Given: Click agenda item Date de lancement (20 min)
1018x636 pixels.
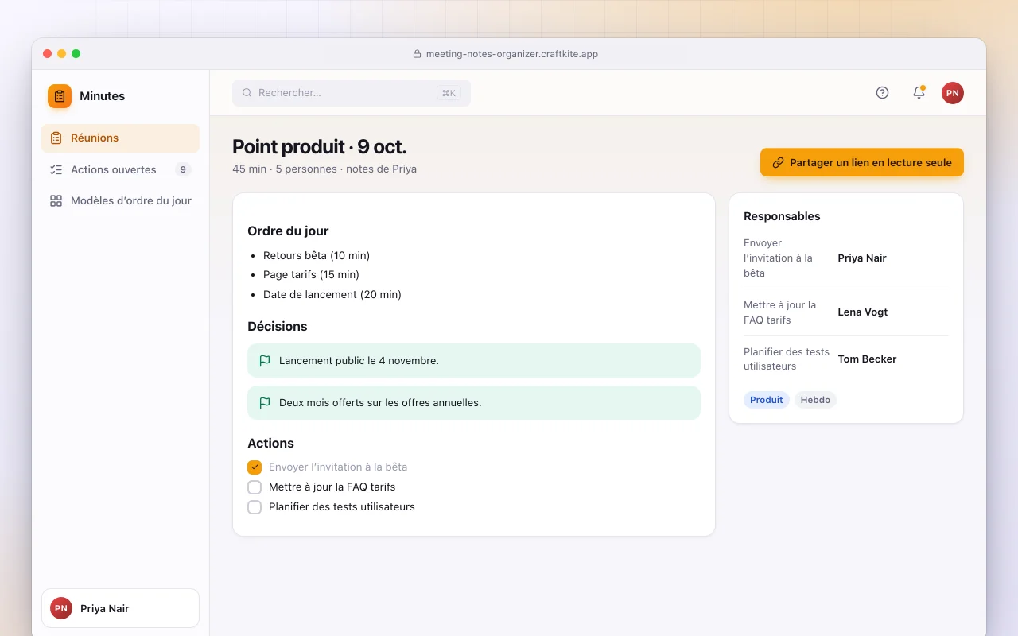Looking at the screenshot, I should pos(332,294).
